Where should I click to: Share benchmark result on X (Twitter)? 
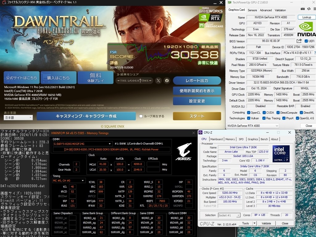[x=158, y=81]
